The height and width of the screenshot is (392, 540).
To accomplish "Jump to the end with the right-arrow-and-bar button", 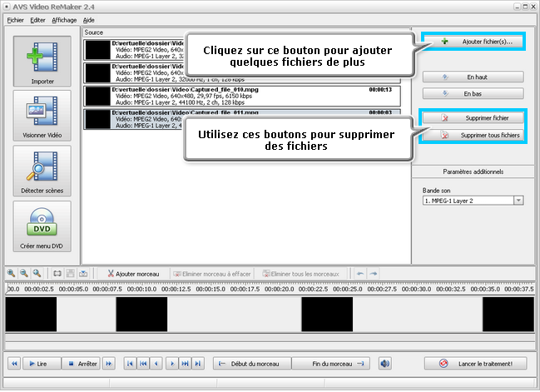I will 198,364.
